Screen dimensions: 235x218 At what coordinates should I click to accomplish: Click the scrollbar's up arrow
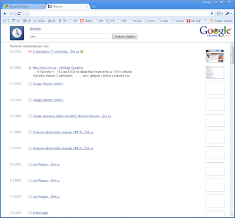(x=232, y=45)
